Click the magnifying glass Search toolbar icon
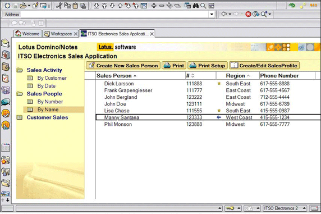This screenshot has height=214, width=321. tap(203, 6)
